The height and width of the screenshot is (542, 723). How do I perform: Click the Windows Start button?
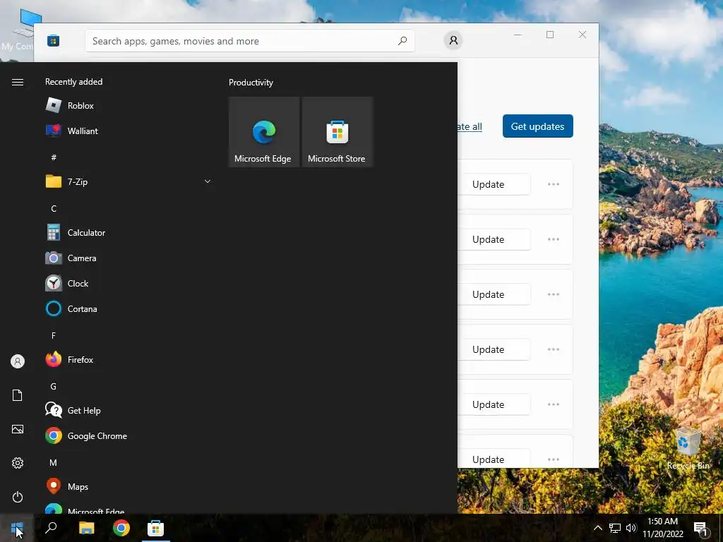click(x=17, y=528)
